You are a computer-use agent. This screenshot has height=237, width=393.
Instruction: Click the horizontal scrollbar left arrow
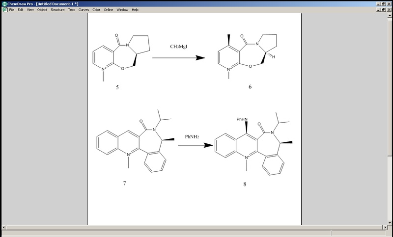pyautogui.click(x=4, y=227)
